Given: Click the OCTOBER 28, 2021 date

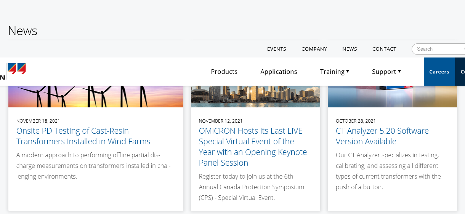Looking at the screenshot, I should point(356,121).
